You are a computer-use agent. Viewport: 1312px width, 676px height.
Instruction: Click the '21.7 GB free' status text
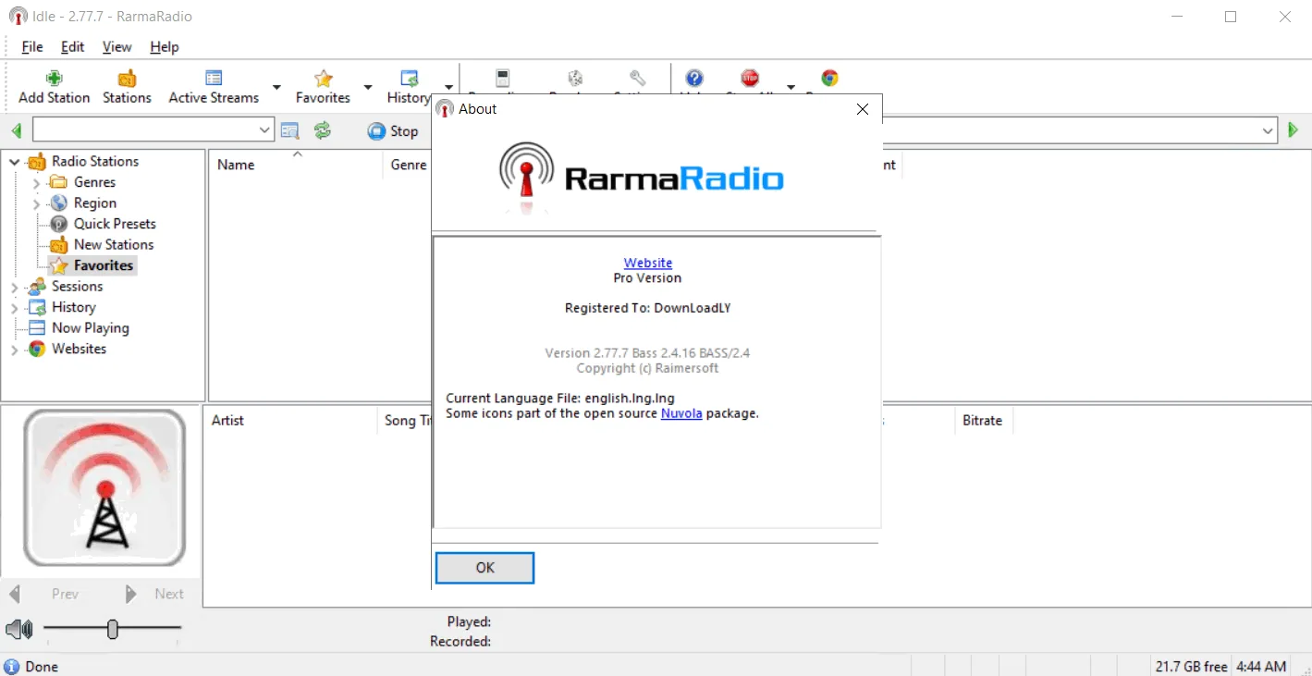[1191, 666]
